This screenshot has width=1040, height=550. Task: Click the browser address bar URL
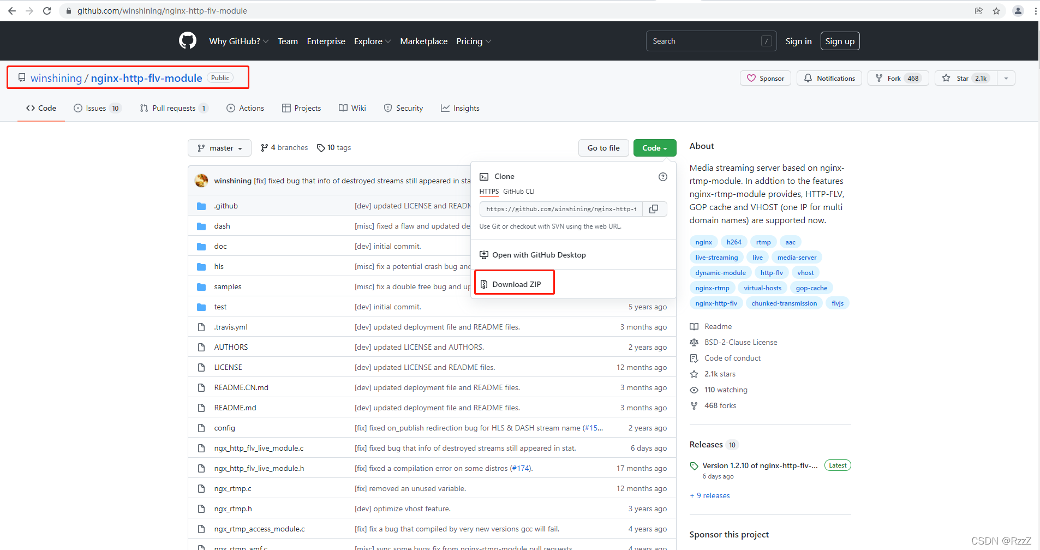click(x=162, y=10)
